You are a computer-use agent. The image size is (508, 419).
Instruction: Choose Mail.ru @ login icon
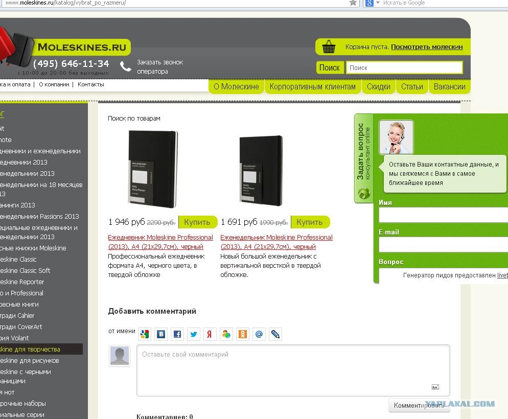[259, 334]
